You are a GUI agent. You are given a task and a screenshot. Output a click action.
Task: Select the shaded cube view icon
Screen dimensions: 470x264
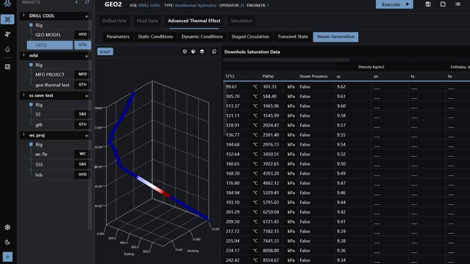(193, 51)
